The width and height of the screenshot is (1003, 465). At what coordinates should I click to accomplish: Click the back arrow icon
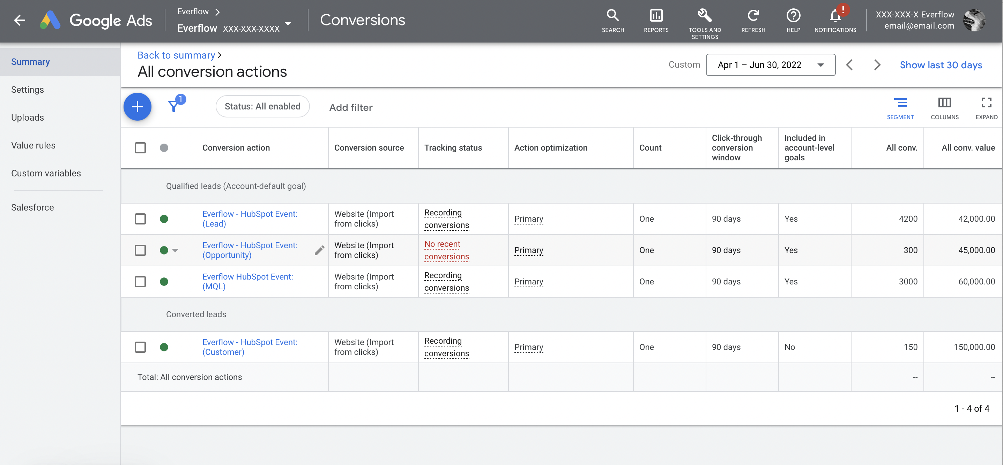20,20
